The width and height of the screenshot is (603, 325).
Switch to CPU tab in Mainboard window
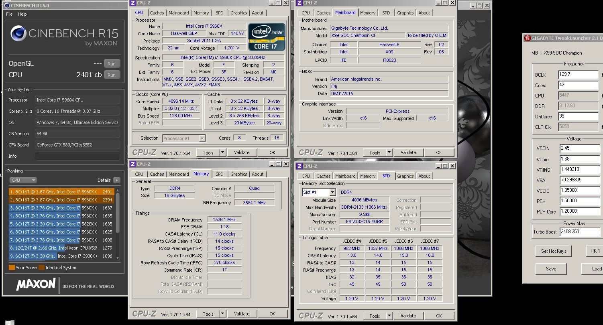(x=306, y=13)
